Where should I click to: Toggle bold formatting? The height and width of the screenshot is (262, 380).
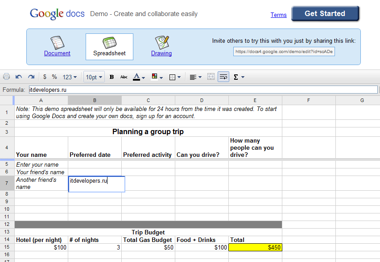click(112, 77)
